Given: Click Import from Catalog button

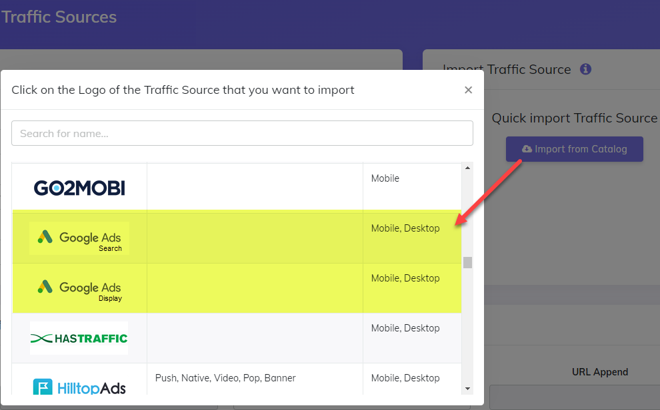Looking at the screenshot, I should click(x=574, y=148).
